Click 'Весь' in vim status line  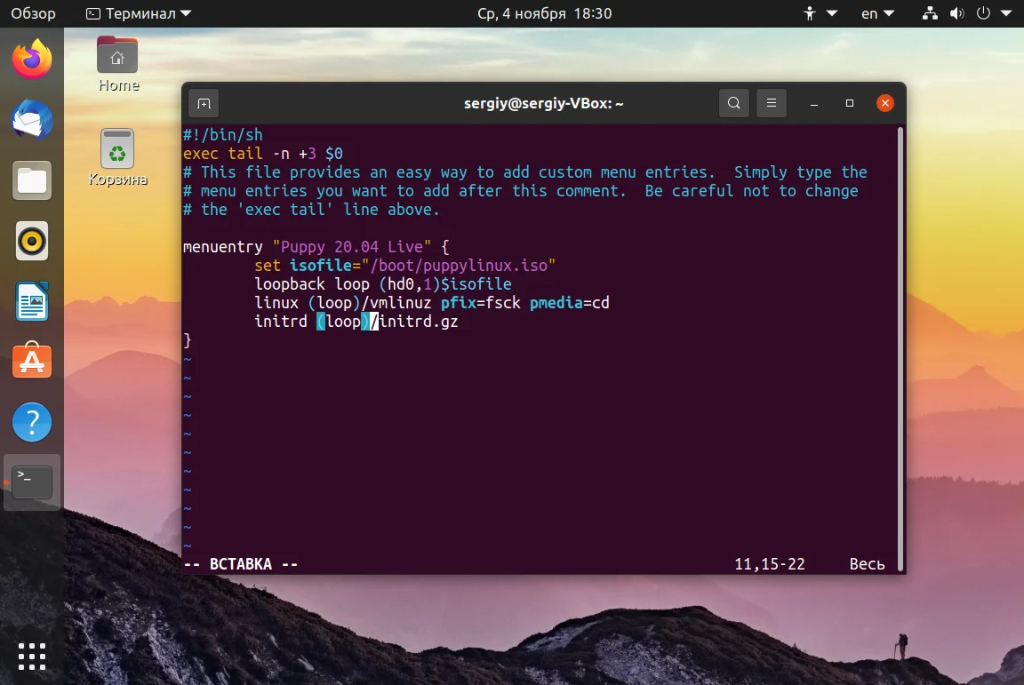click(x=867, y=564)
